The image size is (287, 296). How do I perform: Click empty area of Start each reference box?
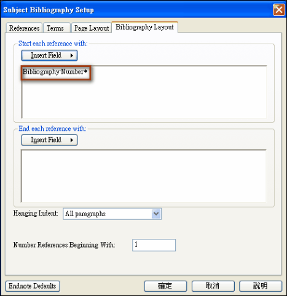(x=155, y=96)
